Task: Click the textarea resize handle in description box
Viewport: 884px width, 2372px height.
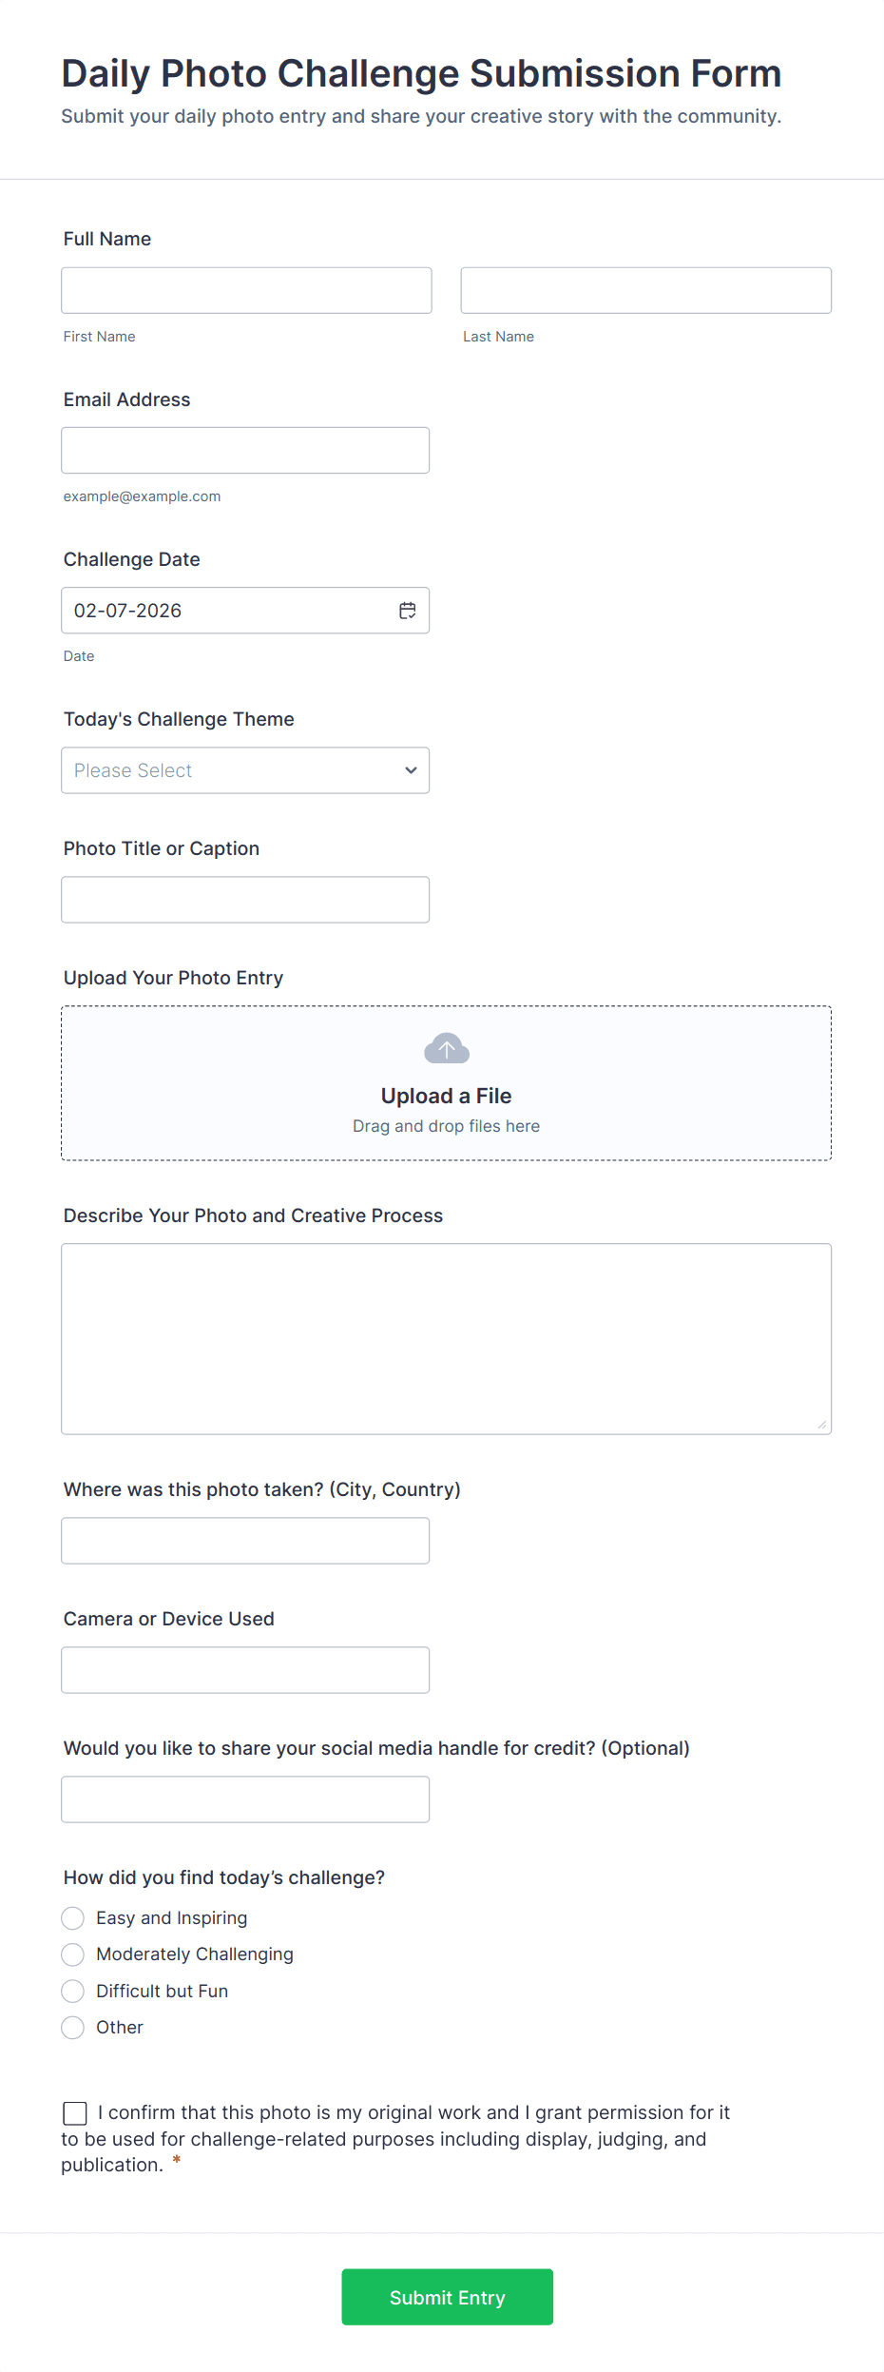Action: coord(821,1424)
